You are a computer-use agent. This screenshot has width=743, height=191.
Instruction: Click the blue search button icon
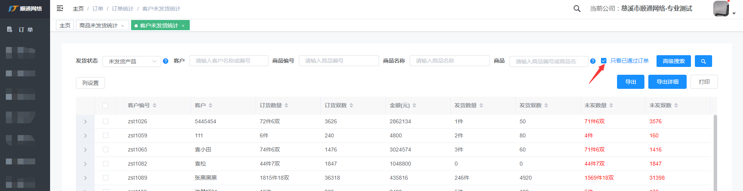(703, 61)
